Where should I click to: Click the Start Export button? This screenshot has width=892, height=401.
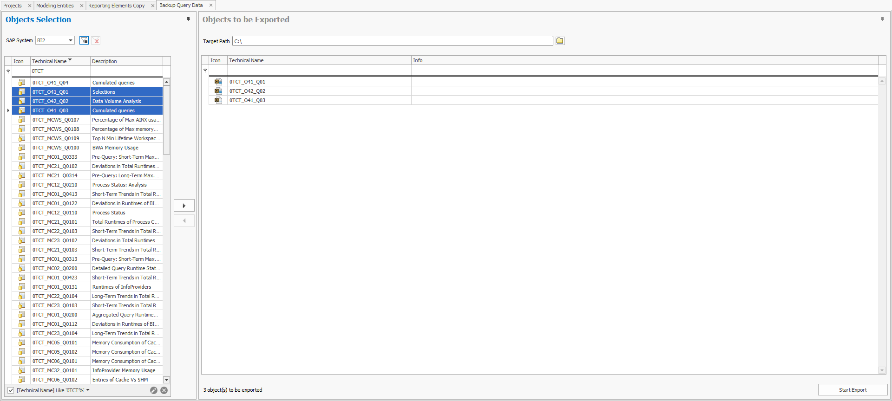853,390
